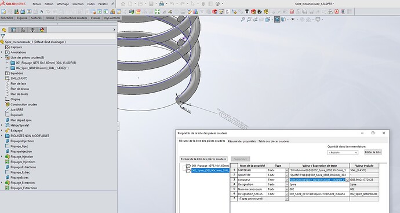The width and height of the screenshot is (400, 213).
Task: Click Hide/Show Items eye icon
Action: pos(293,19)
